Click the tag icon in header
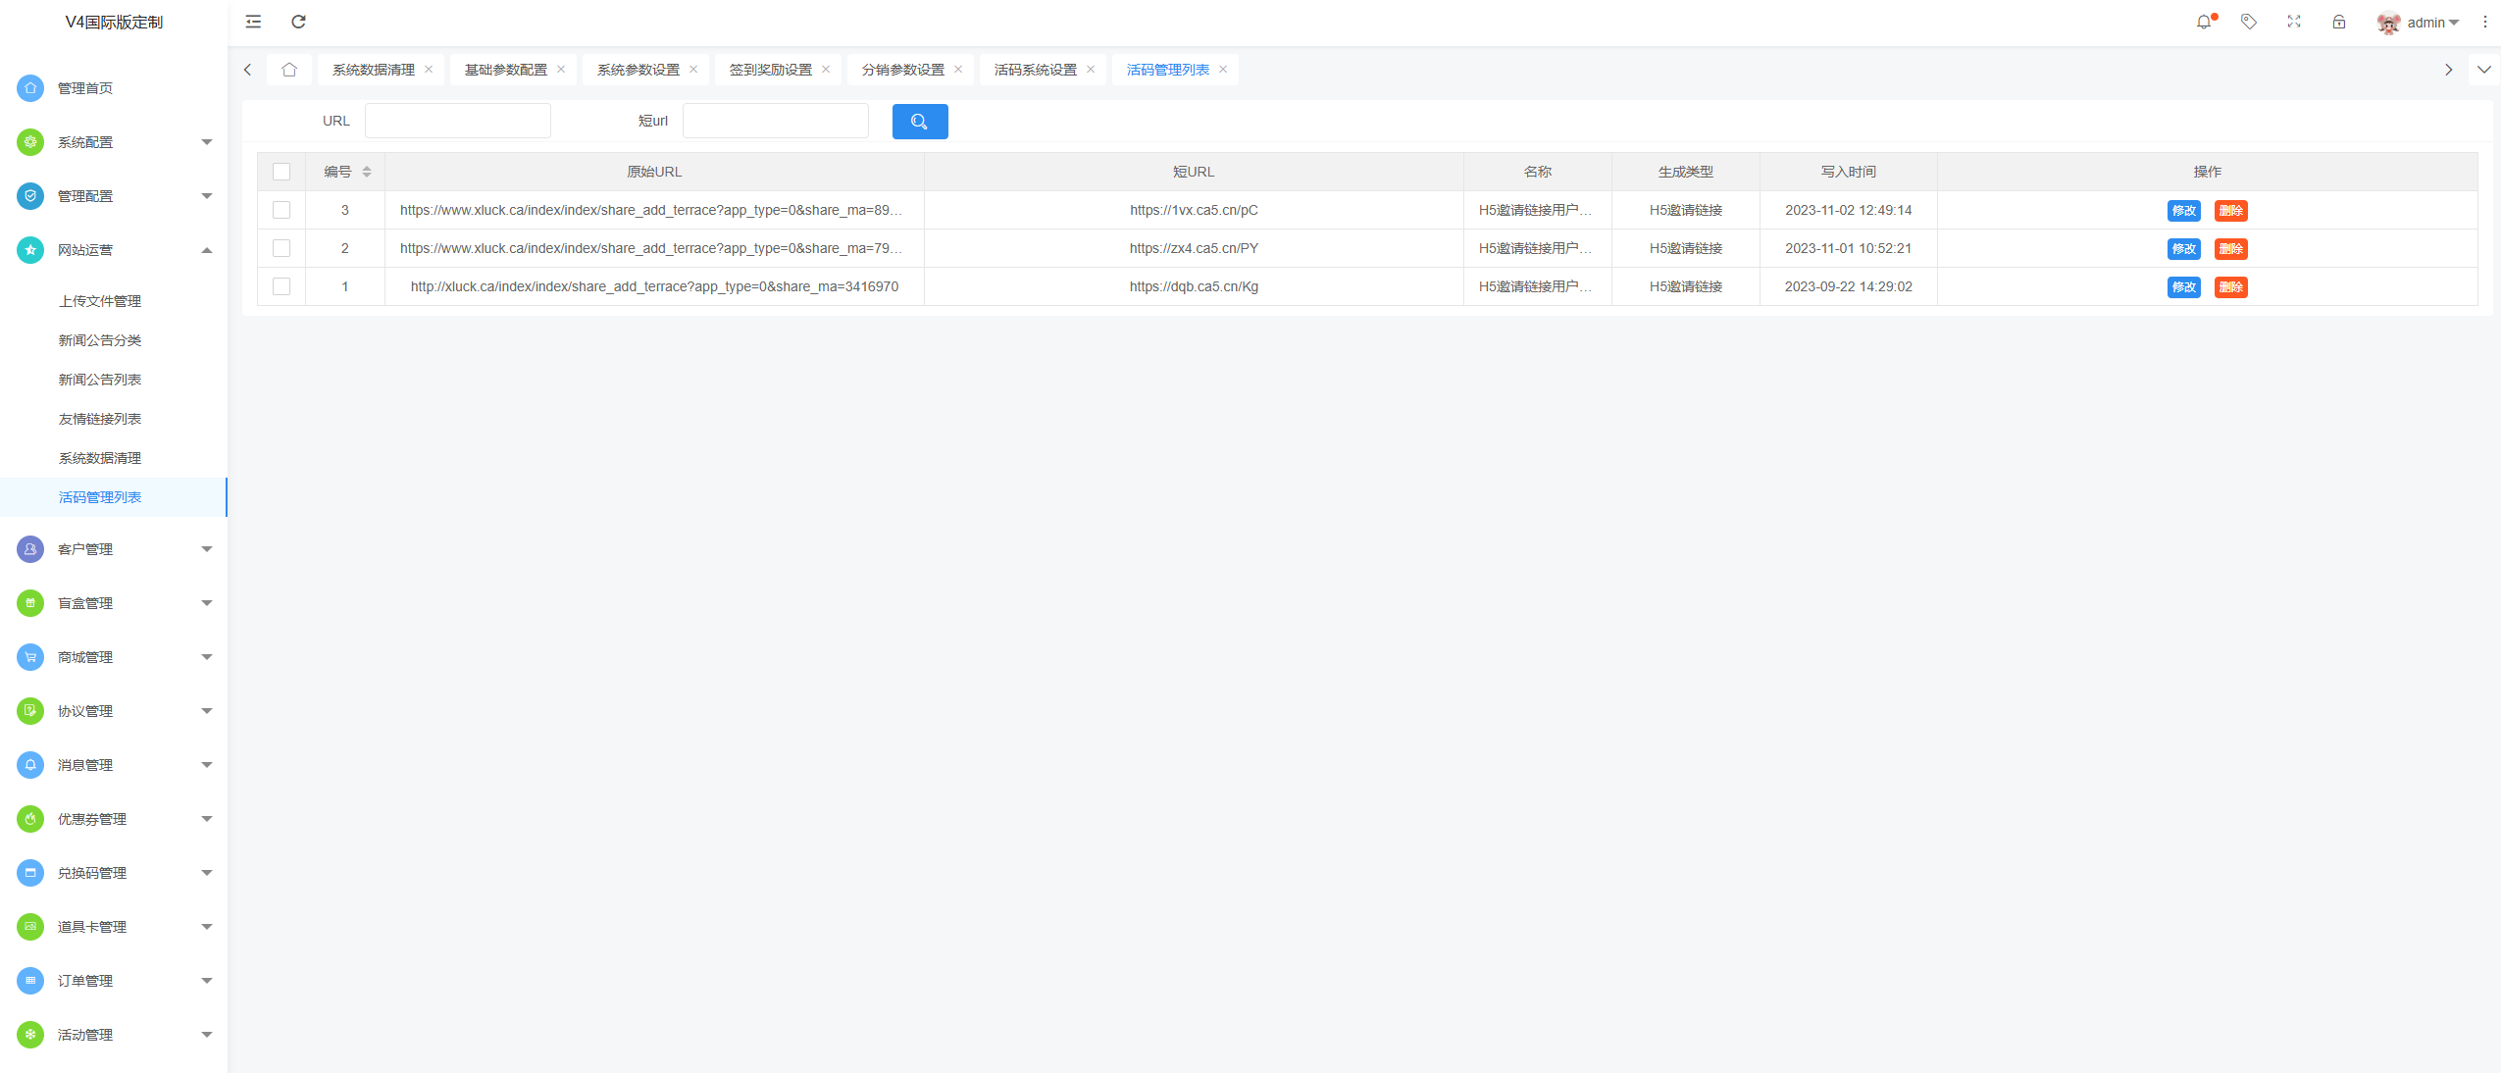 point(2249,22)
